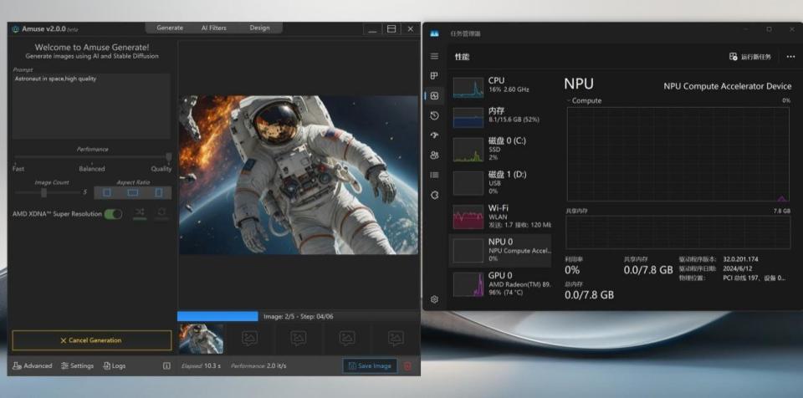
Task: Click the 0.0/7.8 GB shared memory value
Action: (x=647, y=270)
